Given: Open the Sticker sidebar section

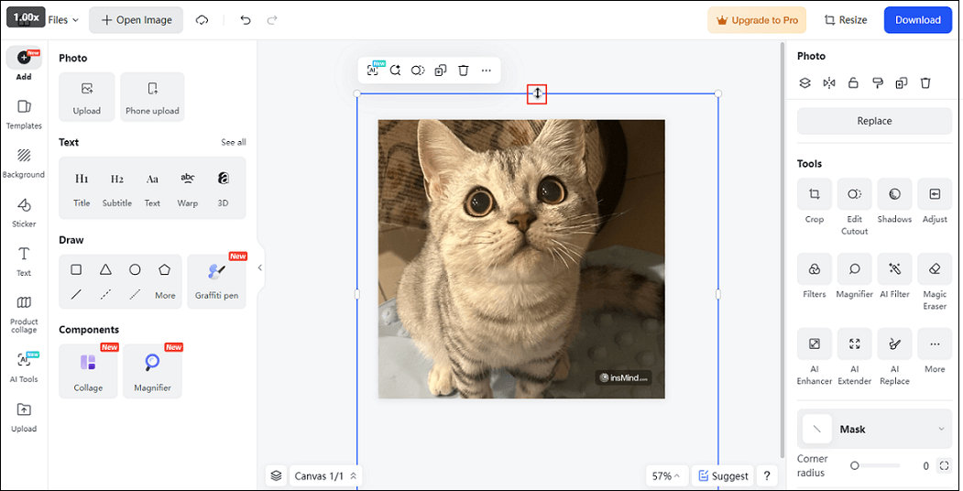Looking at the screenshot, I should coord(24,213).
